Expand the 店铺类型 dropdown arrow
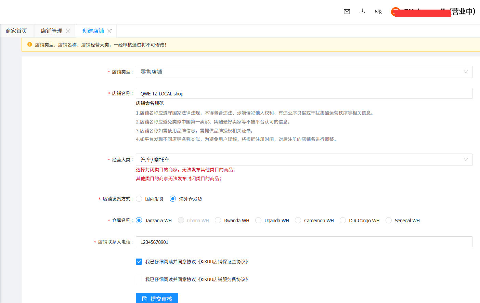This screenshot has height=303, width=480. point(465,72)
